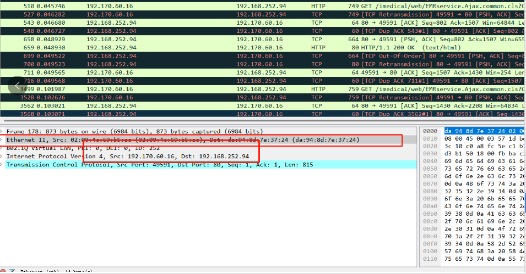Viewport: 526px width, 274px height.
Task: Open Frame 178 details row
Action: click(x=208, y=131)
